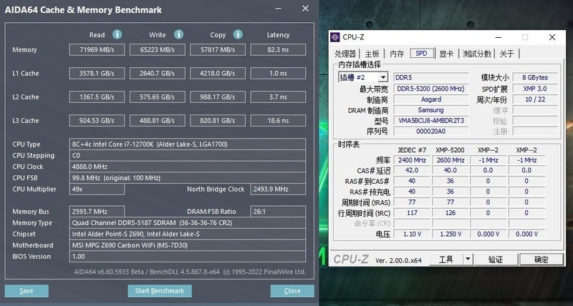Click L2 Cache Latency value 3.7 ns

278,97
